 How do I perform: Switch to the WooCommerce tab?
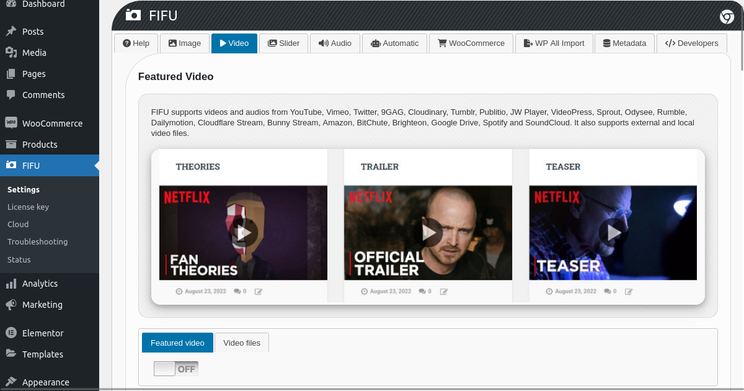tap(471, 43)
